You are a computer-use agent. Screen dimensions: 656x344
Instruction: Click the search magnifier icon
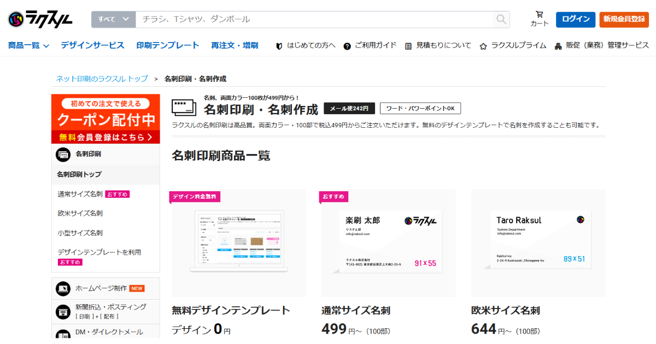[501, 20]
